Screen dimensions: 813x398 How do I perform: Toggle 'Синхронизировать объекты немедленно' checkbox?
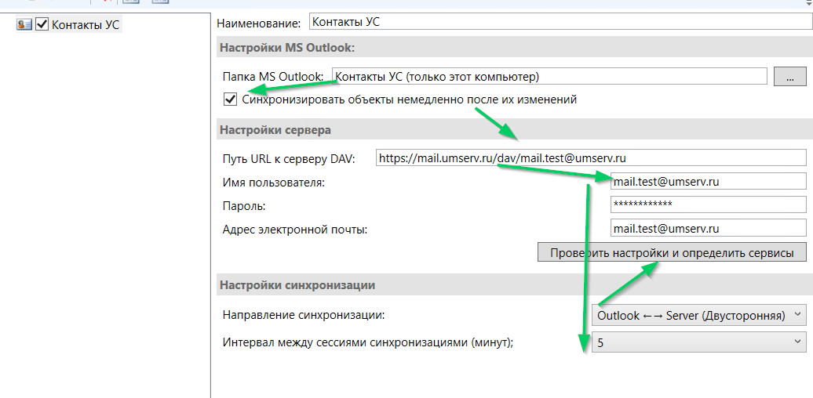click(x=230, y=99)
